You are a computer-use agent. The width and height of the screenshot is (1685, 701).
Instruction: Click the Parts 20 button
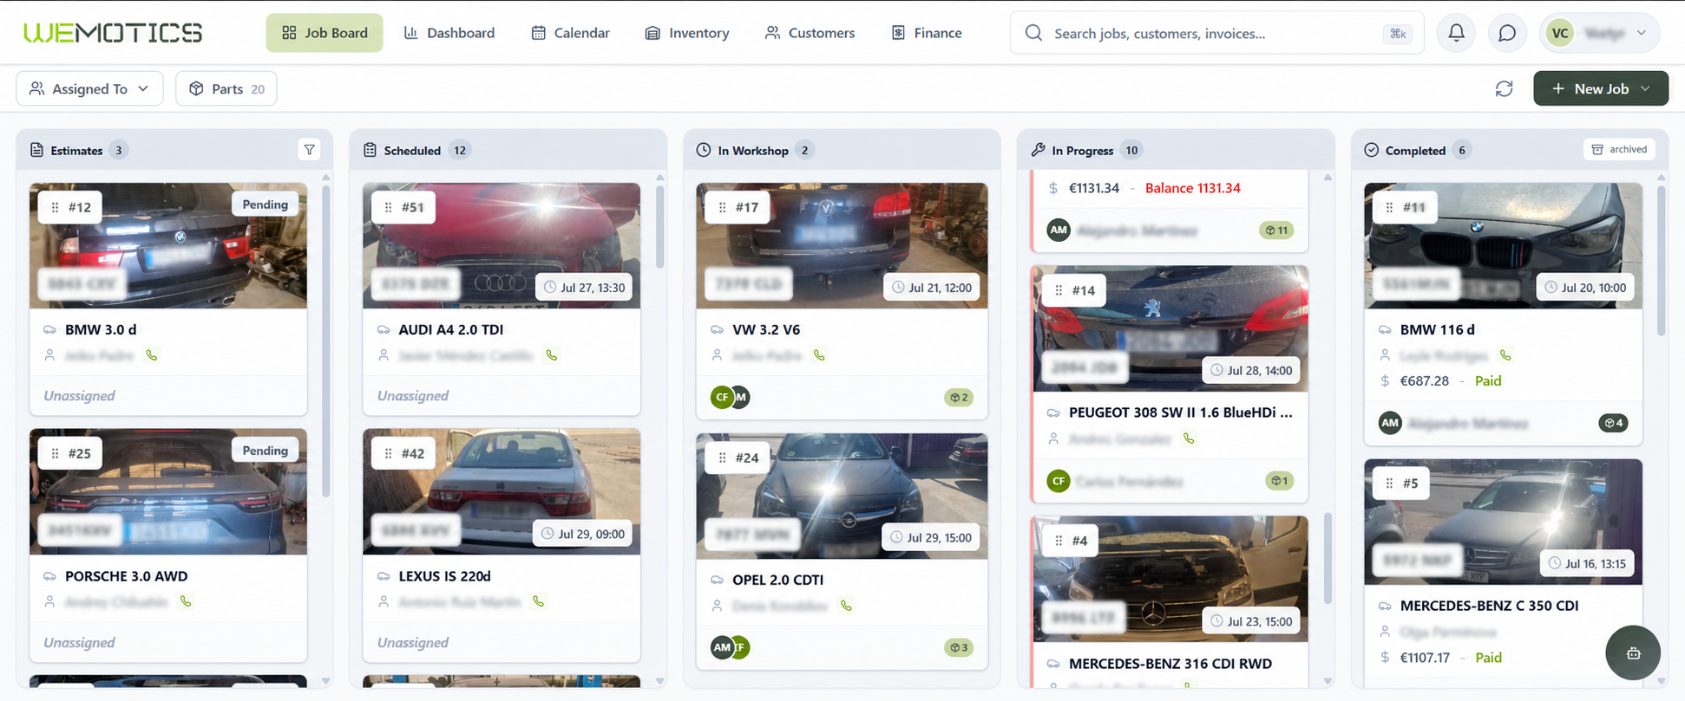pyautogui.click(x=226, y=88)
